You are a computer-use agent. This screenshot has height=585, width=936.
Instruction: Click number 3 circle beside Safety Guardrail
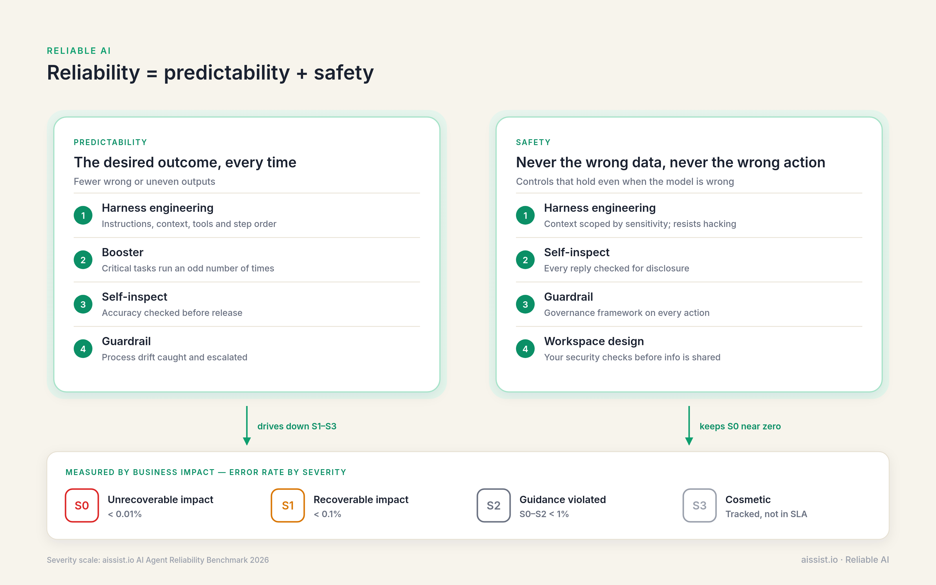click(x=525, y=304)
